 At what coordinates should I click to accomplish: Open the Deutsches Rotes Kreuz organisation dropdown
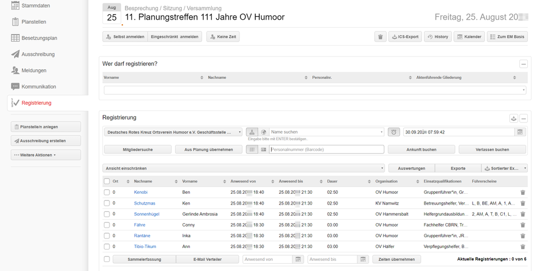pos(173,132)
